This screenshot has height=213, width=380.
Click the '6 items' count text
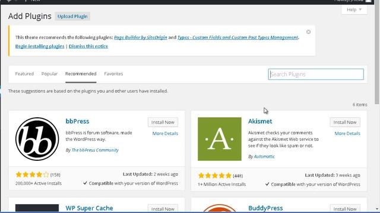tap(360, 105)
